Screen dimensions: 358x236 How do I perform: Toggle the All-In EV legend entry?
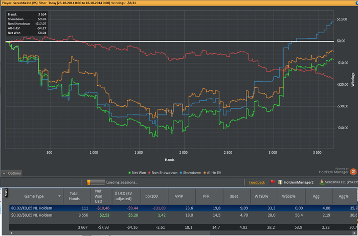click(212, 173)
